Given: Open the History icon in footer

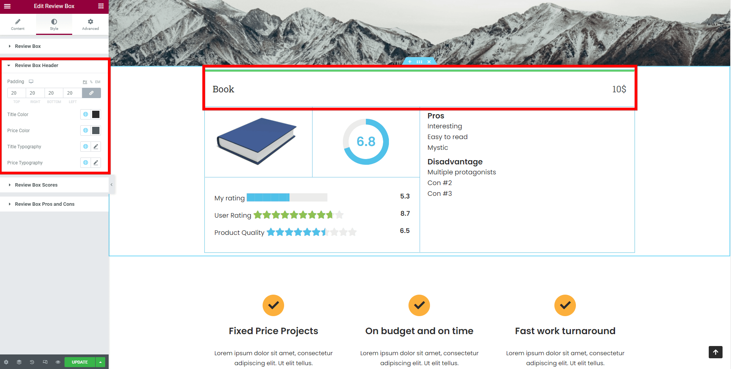Looking at the screenshot, I should coord(32,362).
